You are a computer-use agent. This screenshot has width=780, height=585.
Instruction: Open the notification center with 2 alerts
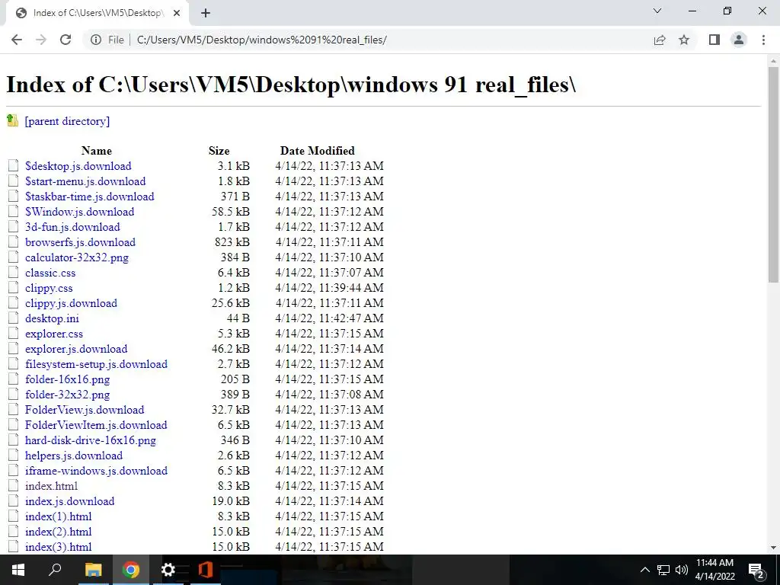[756, 571]
